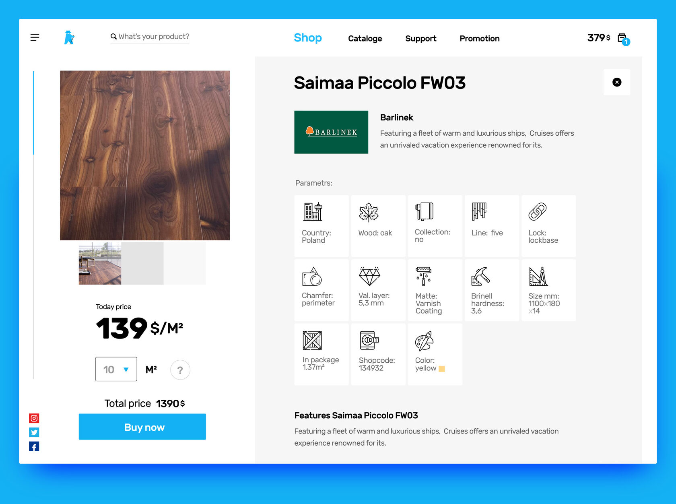Expand the quantity dropdown showing 10
Image resolution: width=676 pixels, height=504 pixels.
click(x=116, y=369)
